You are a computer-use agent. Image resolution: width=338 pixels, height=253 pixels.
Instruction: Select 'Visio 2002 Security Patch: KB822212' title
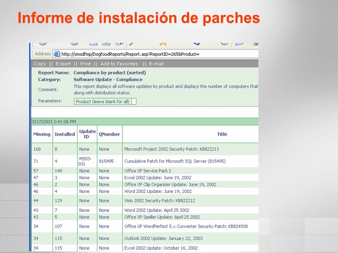pyautogui.click(x=160, y=201)
